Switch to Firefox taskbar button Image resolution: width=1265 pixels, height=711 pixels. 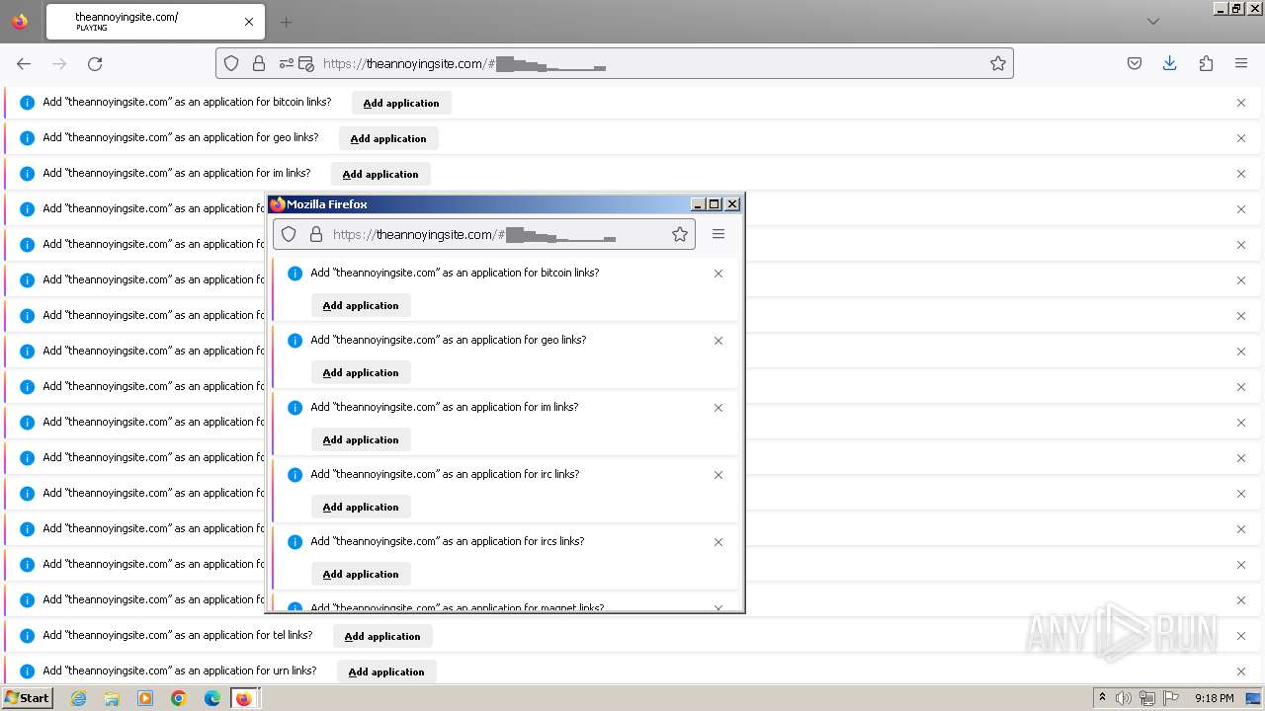coord(244,698)
